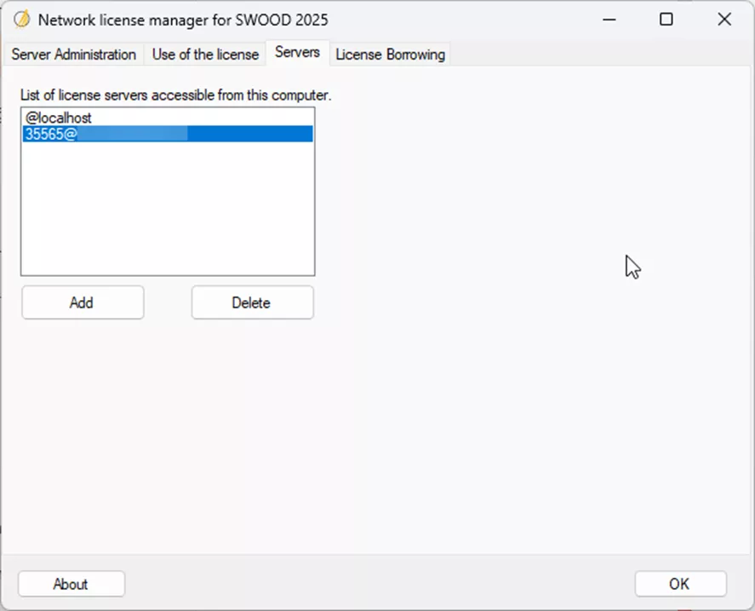Click the empty area below the server entries
This screenshot has width=755, height=611.
167,213
